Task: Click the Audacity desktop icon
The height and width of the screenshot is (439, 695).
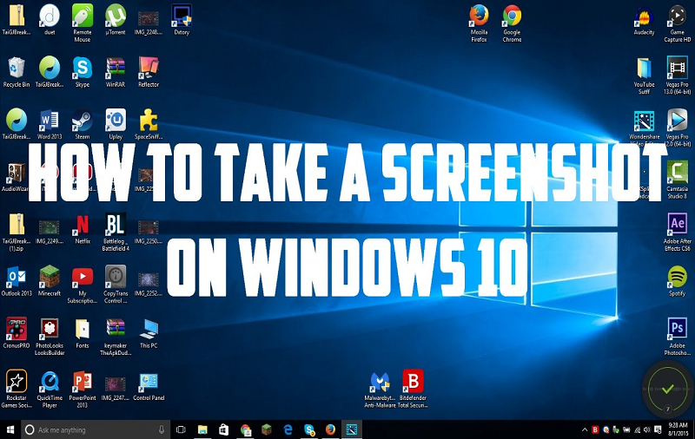Action: [644, 16]
